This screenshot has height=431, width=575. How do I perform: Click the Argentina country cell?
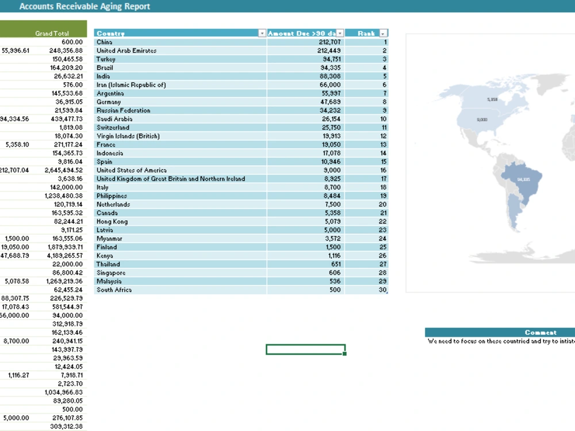pyautogui.click(x=180, y=94)
